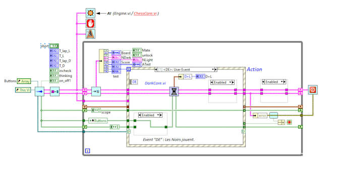The width and height of the screenshot is (343, 187).
Task: Click the Engine.vi text in the AI comment
Action: pyautogui.click(x=122, y=13)
